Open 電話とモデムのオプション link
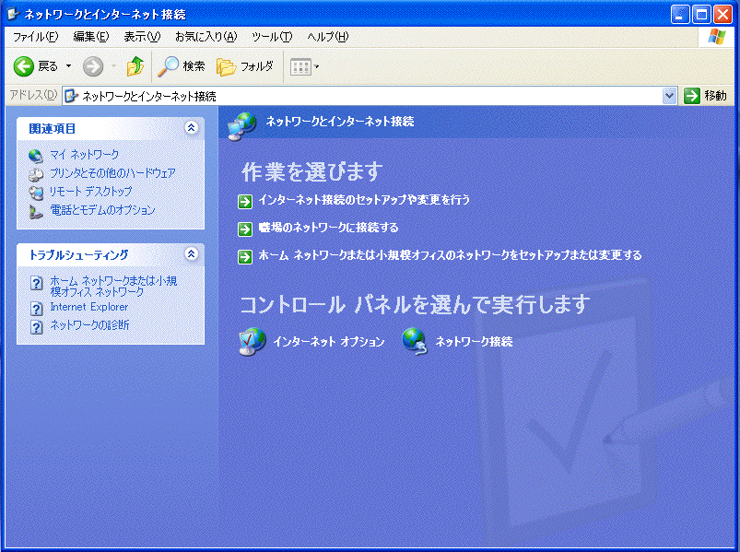 pos(102,210)
